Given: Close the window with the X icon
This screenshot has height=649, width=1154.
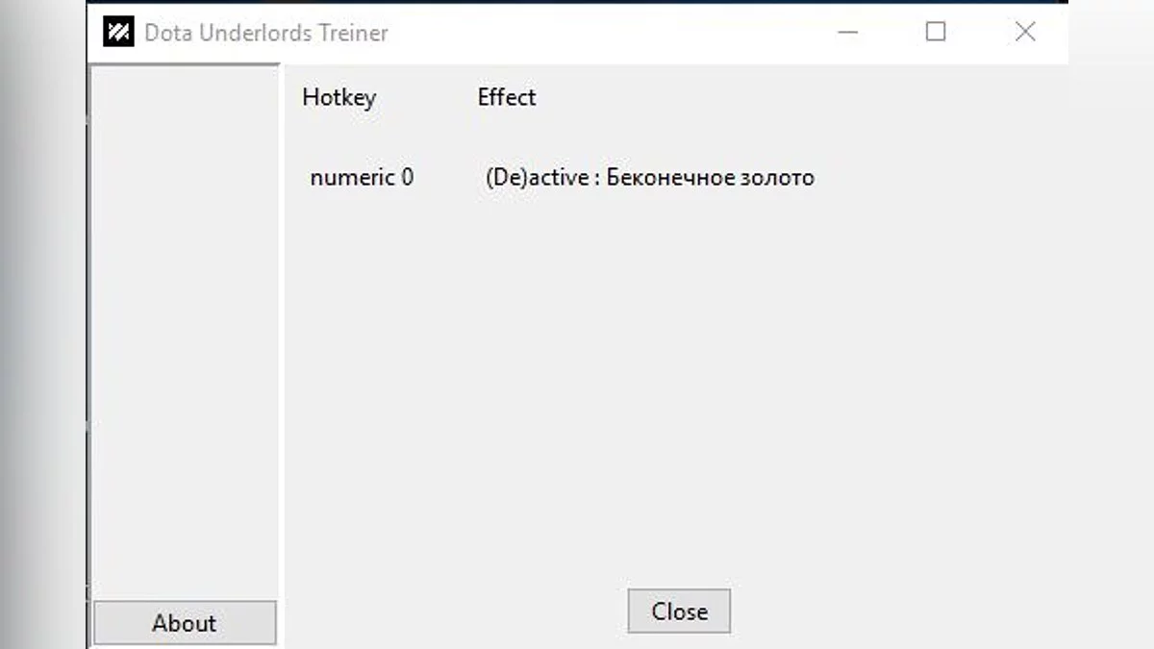Looking at the screenshot, I should 1025,33.
